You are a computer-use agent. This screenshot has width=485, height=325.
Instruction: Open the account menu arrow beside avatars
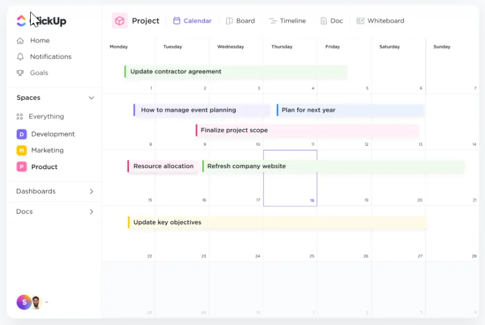46,302
